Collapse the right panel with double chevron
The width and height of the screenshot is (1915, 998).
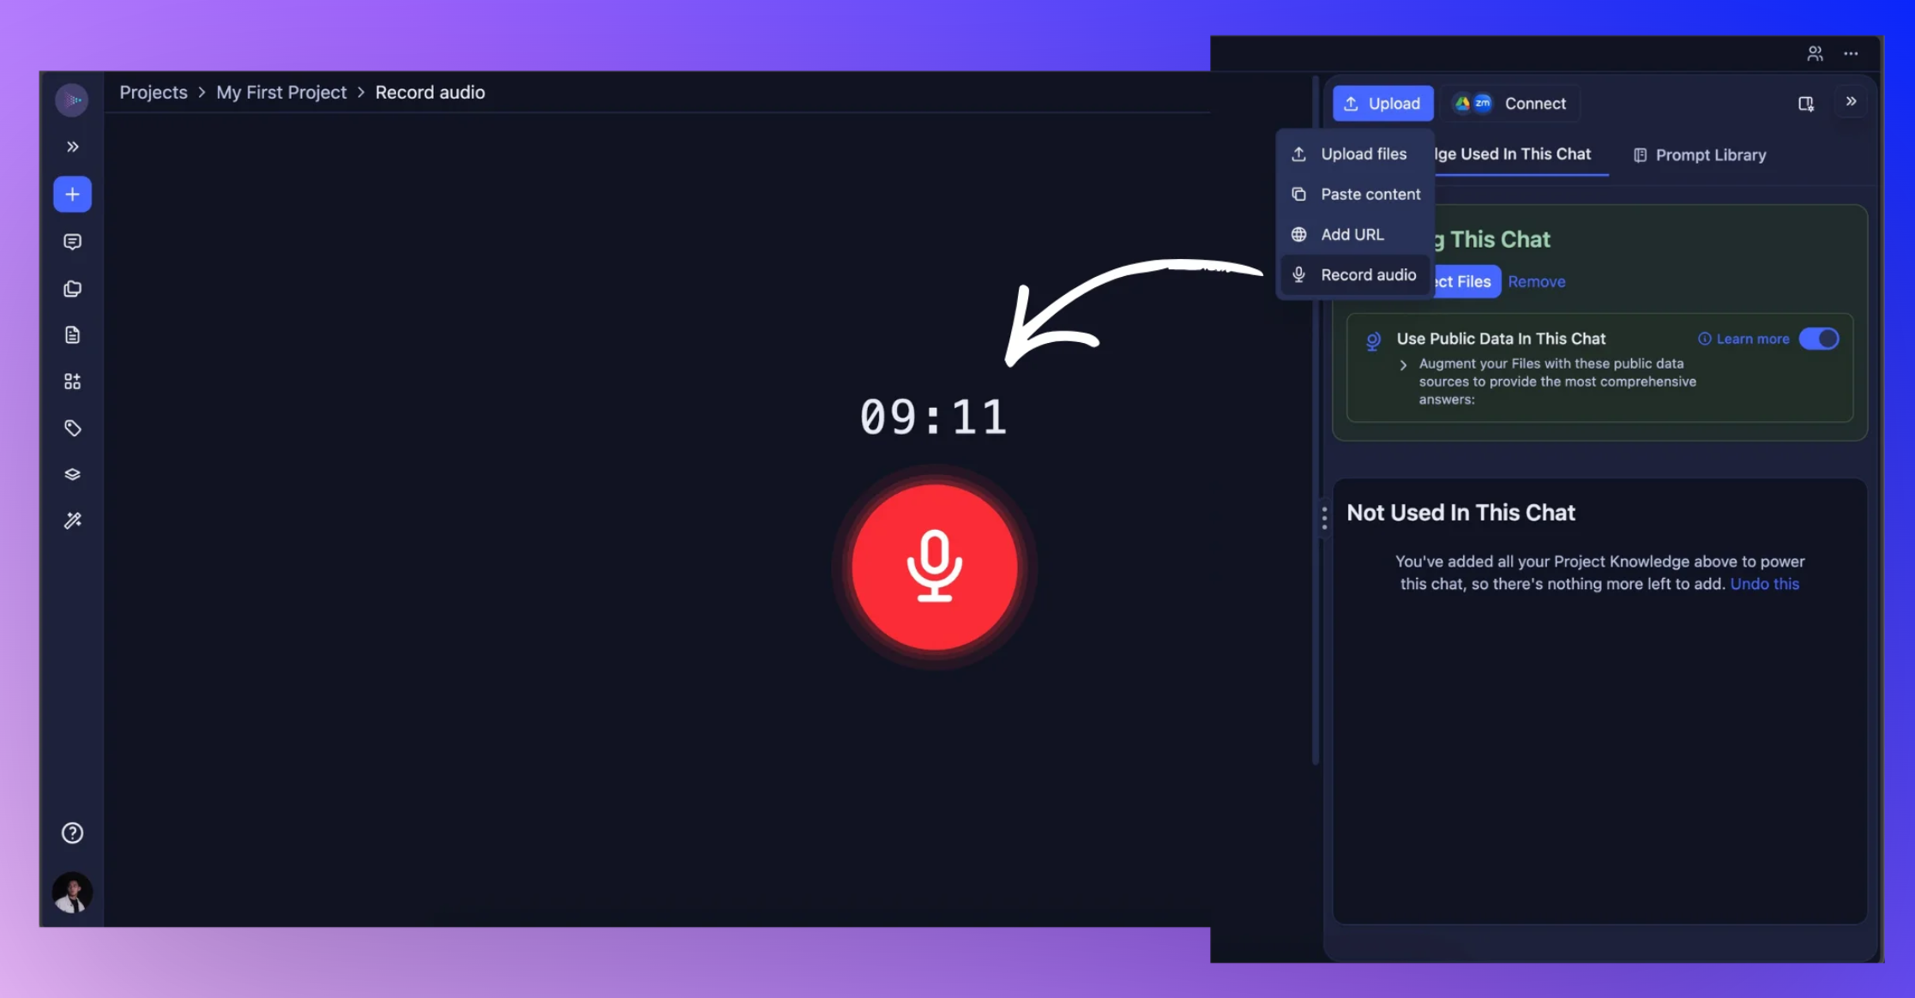(x=1851, y=102)
